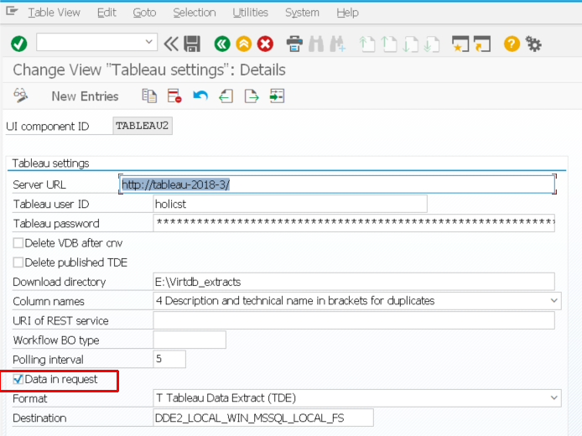Click the 'Polling interval' label
Image resolution: width=582 pixels, height=436 pixels.
click(x=49, y=360)
